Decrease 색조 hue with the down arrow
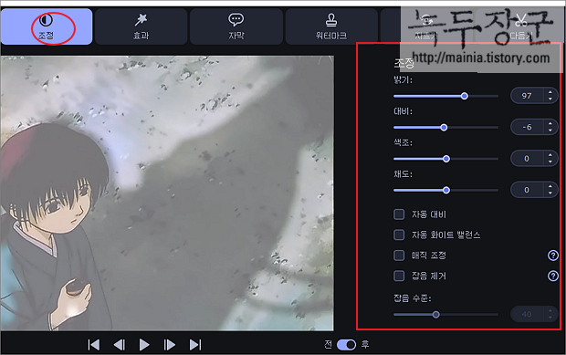This screenshot has height=355, width=566. (x=550, y=162)
